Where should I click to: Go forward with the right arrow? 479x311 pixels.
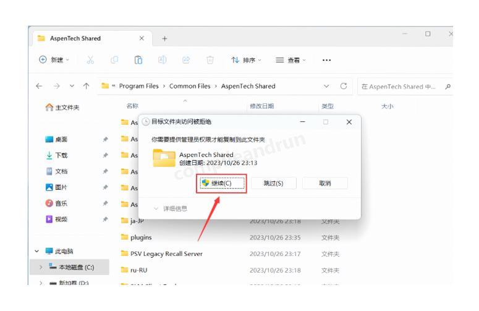56,86
